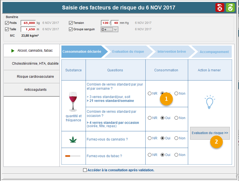Enable Accéder à la consultation après validation
This screenshot has width=239, height=181.
[85, 170]
